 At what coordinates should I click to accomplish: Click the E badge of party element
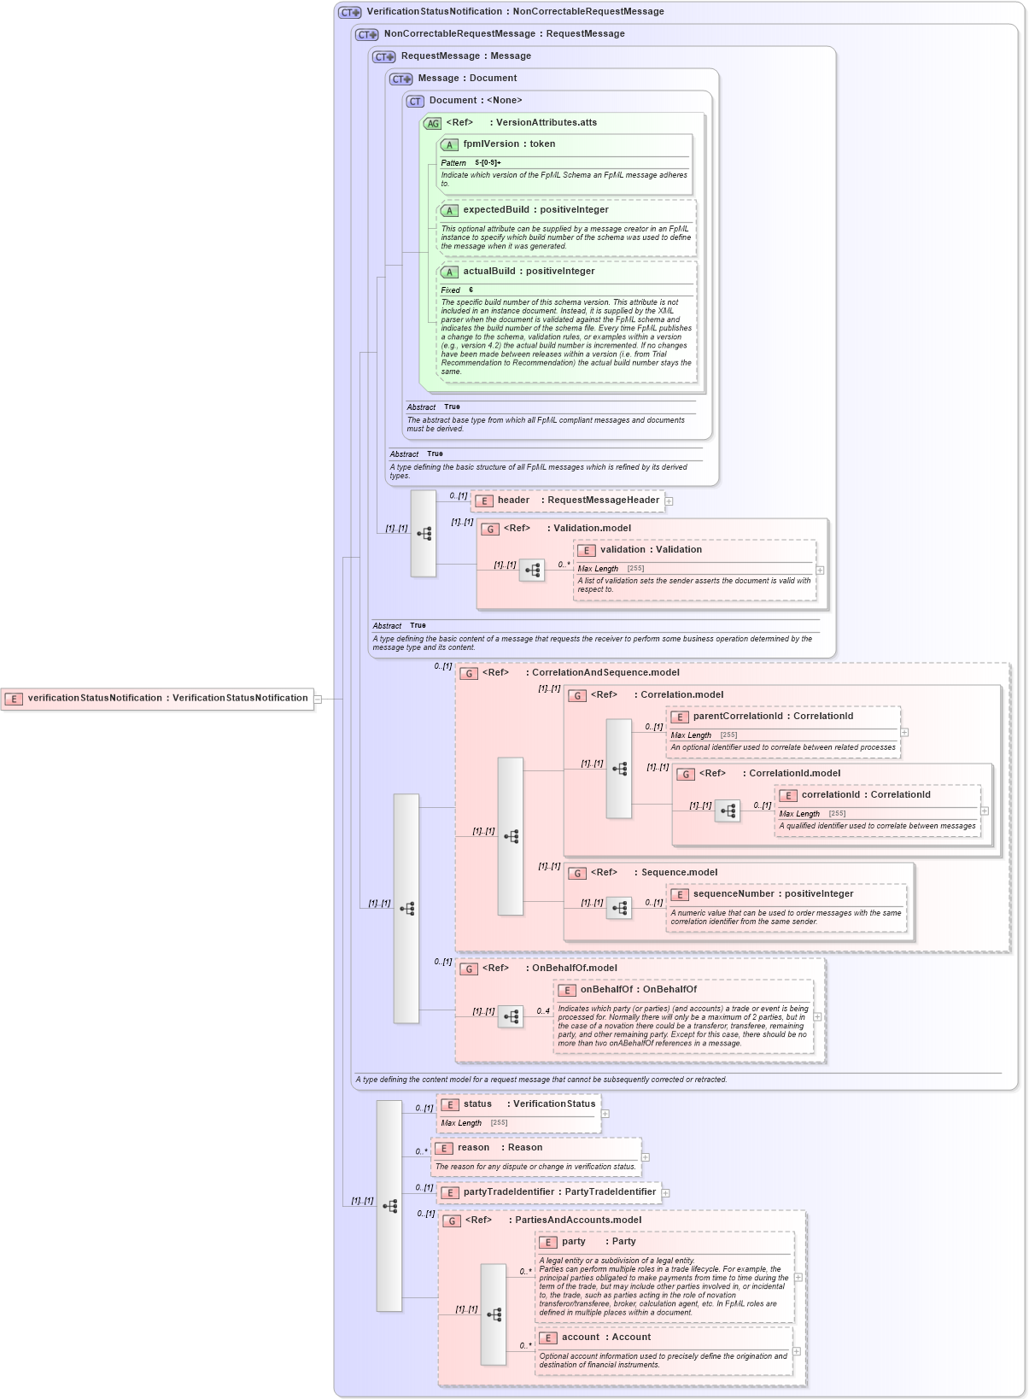click(548, 1242)
